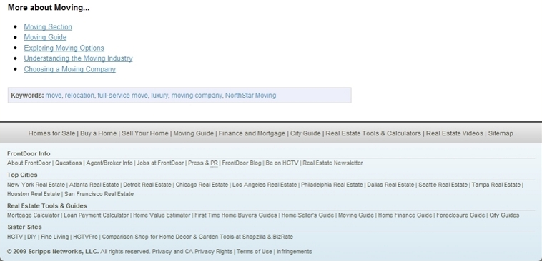Click Privacy and CA Privacy Rights
The height and width of the screenshot is (261, 542).
click(192, 252)
